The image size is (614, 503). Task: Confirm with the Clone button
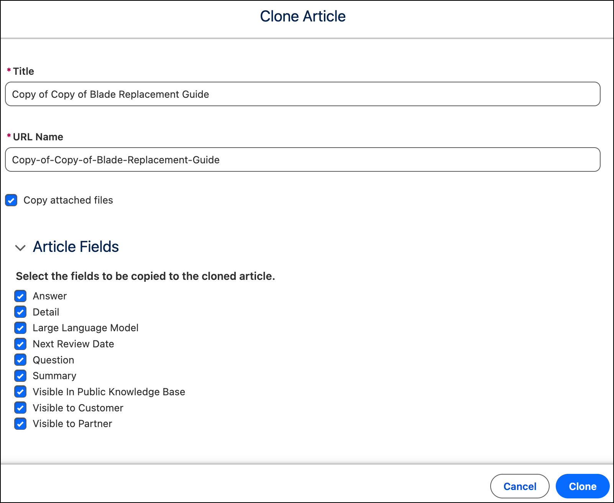[583, 486]
